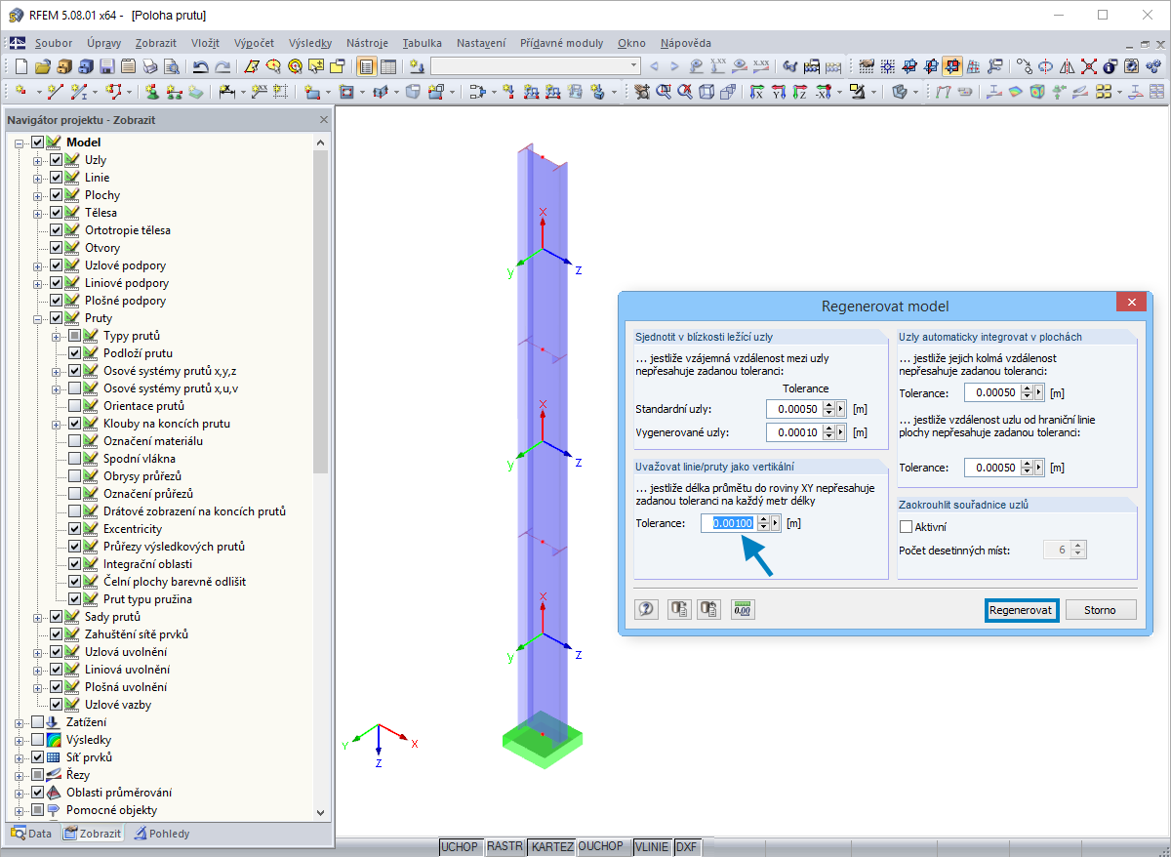
Task: Select the new line tool
Action: click(56, 93)
